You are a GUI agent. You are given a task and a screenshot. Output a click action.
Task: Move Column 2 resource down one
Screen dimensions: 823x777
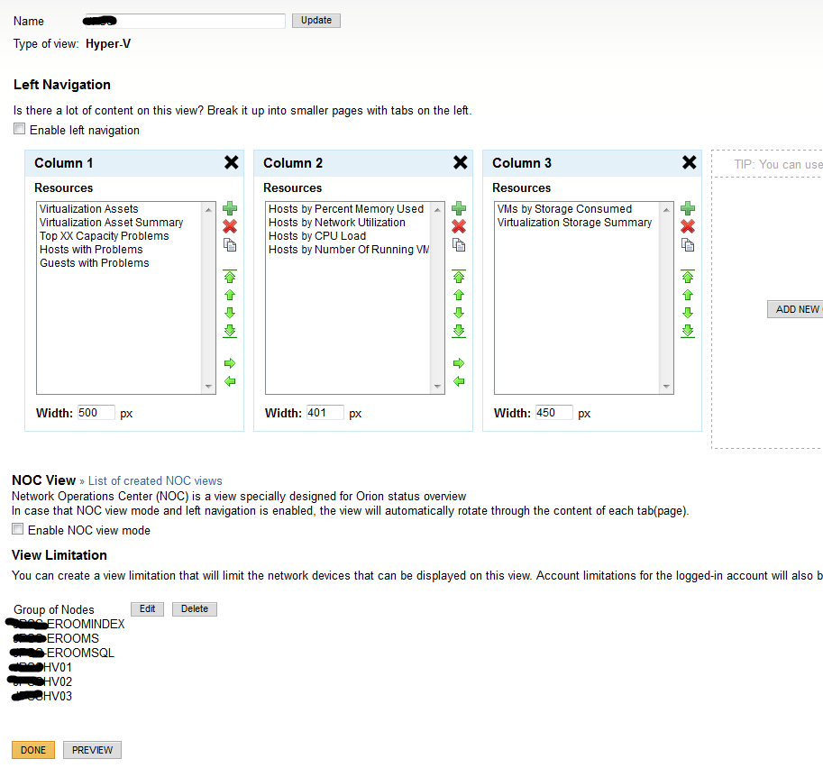[x=459, y=313]
